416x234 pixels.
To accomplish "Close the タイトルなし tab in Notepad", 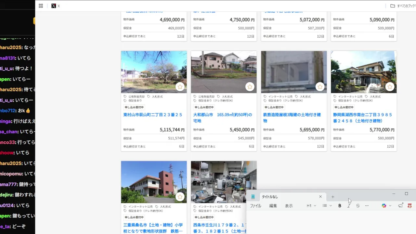I will (x=320, y=197).
